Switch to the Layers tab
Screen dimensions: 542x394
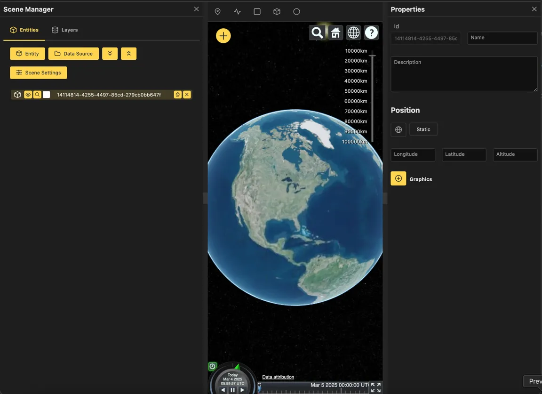(x=64, y=30)
